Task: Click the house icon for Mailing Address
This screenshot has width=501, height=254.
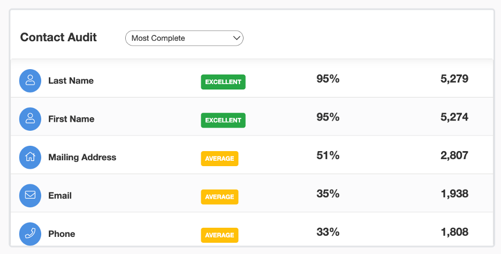Action: pos(31,158)
